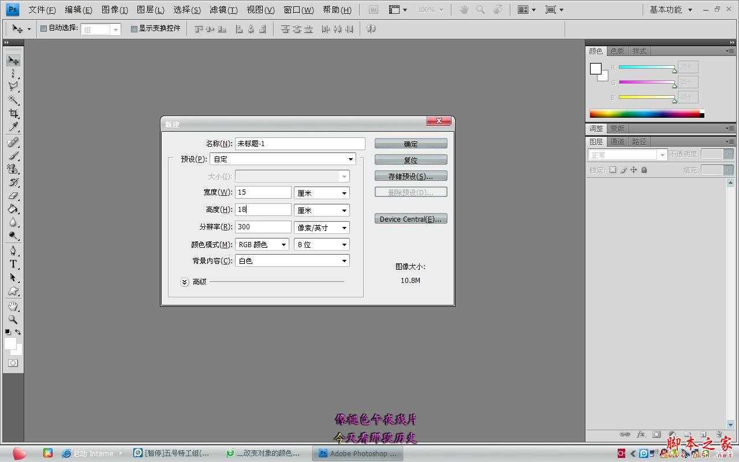Select the Move tool in toolbox
The height and width of the screenshot is (462, 739).
(13, 61)
